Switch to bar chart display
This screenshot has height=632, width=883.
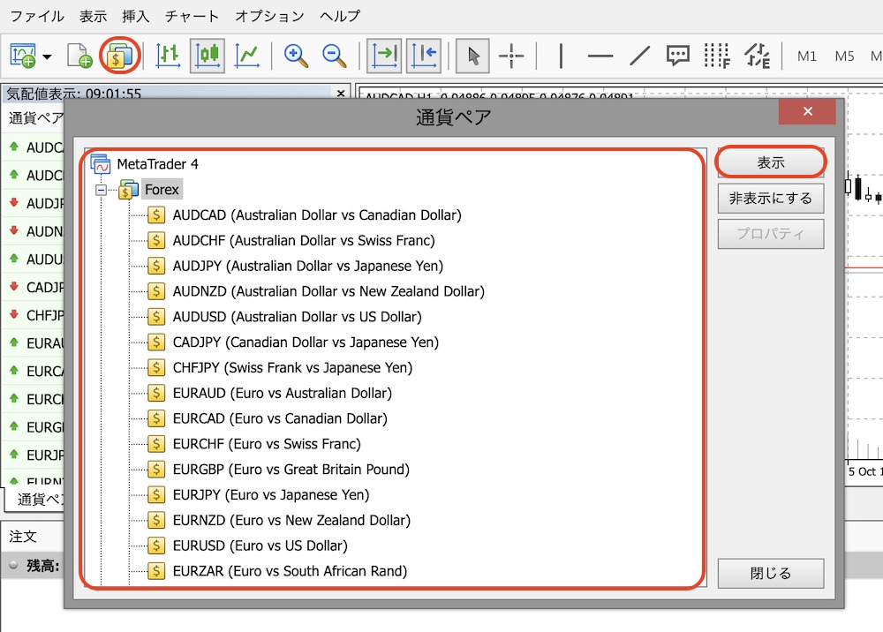tap(168, 56)
